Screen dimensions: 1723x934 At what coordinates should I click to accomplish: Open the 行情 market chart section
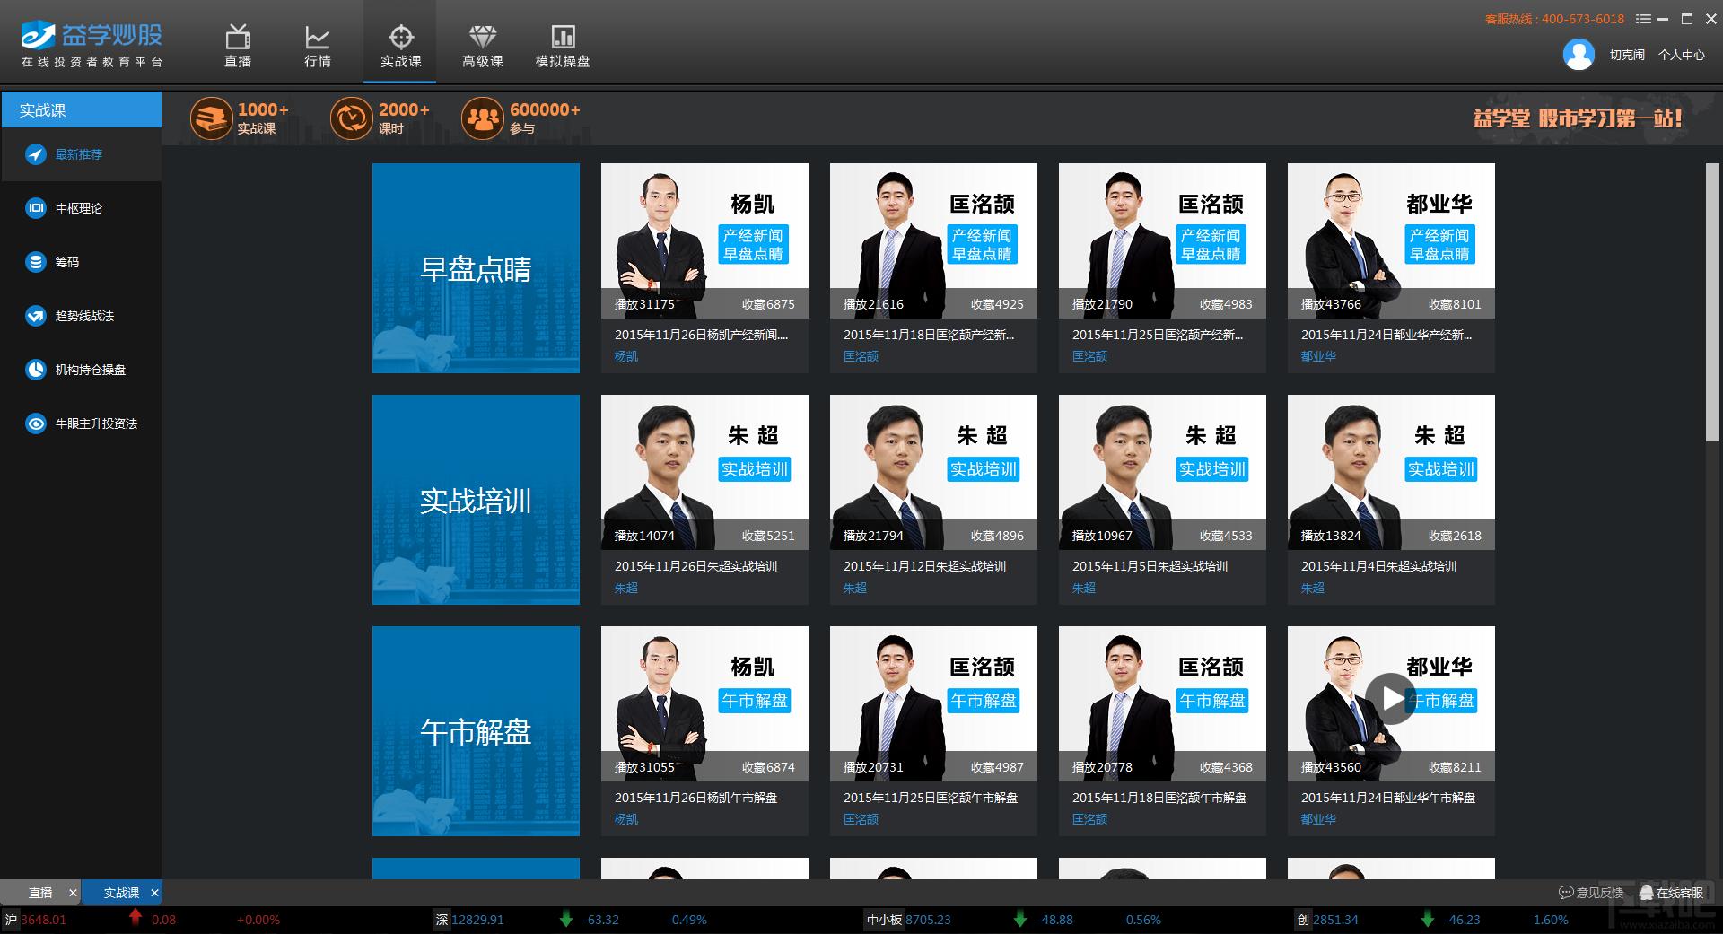pyautogui.click(x=318, y=45)
